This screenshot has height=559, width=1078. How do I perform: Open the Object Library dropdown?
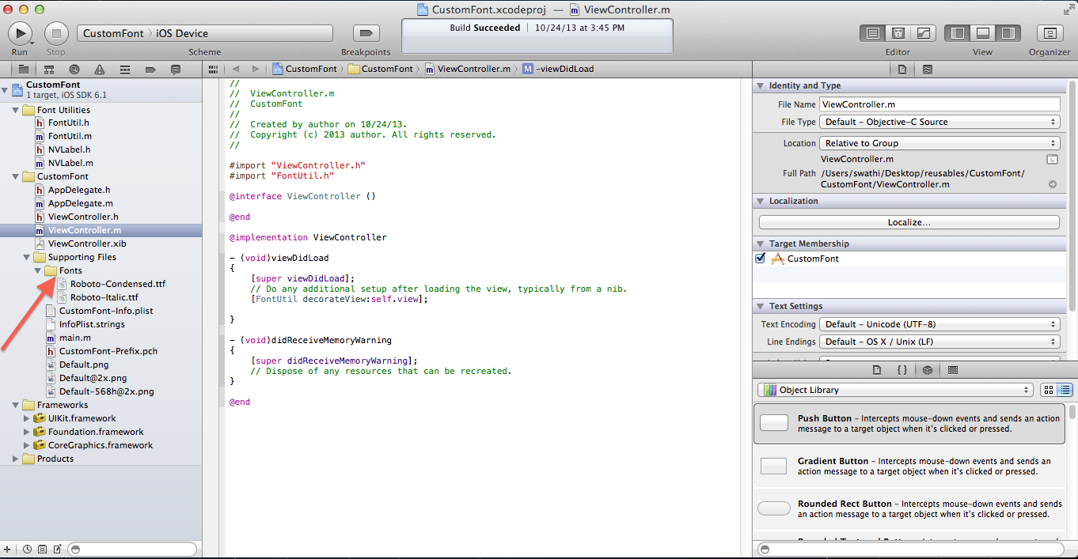(895, 390)
